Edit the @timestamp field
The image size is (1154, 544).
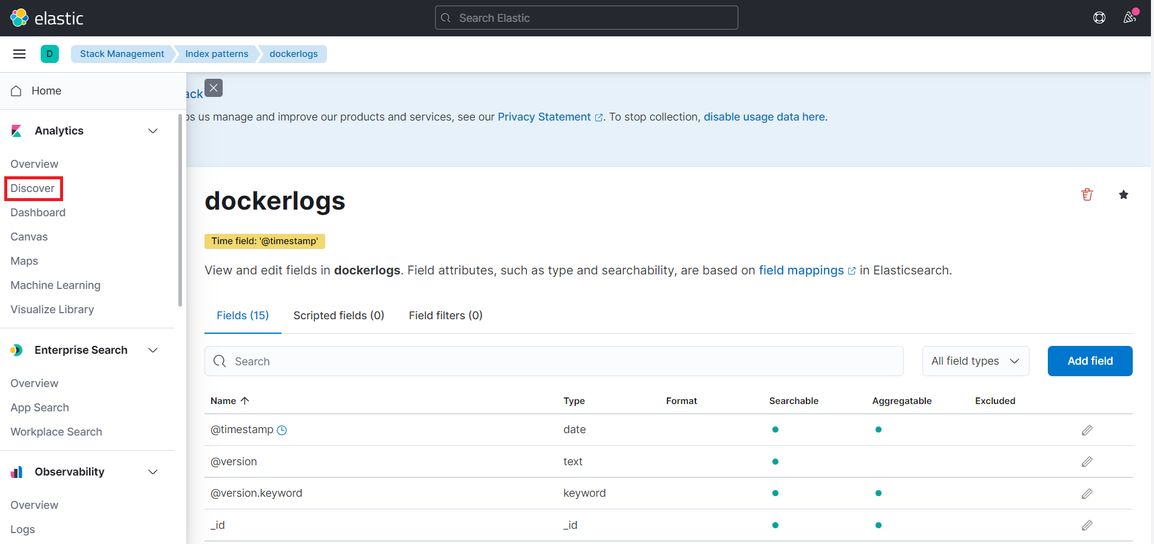[x=1087, y=430]
